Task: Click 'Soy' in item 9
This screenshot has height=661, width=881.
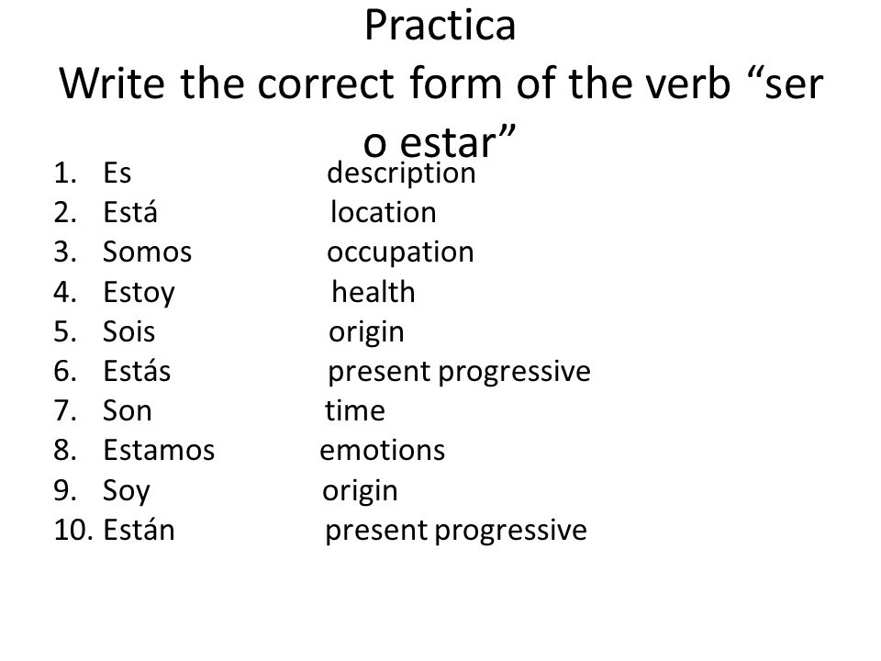Action: pyautogui.click(x=127, y=491)
